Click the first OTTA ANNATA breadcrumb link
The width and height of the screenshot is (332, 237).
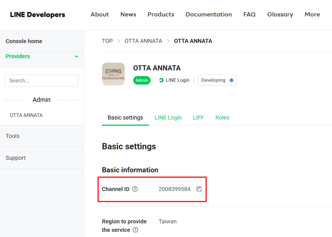click(x=143, y=41)
